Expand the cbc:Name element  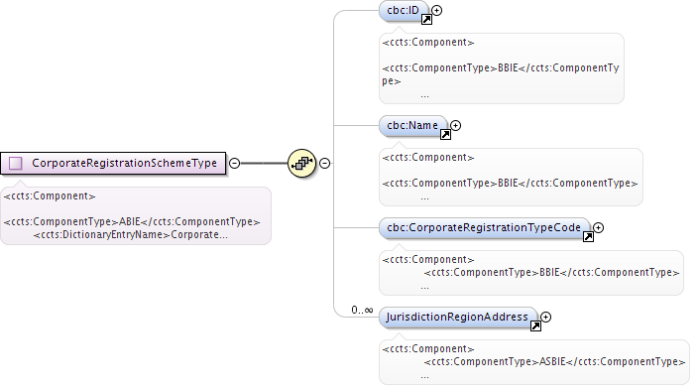[456, 125]
